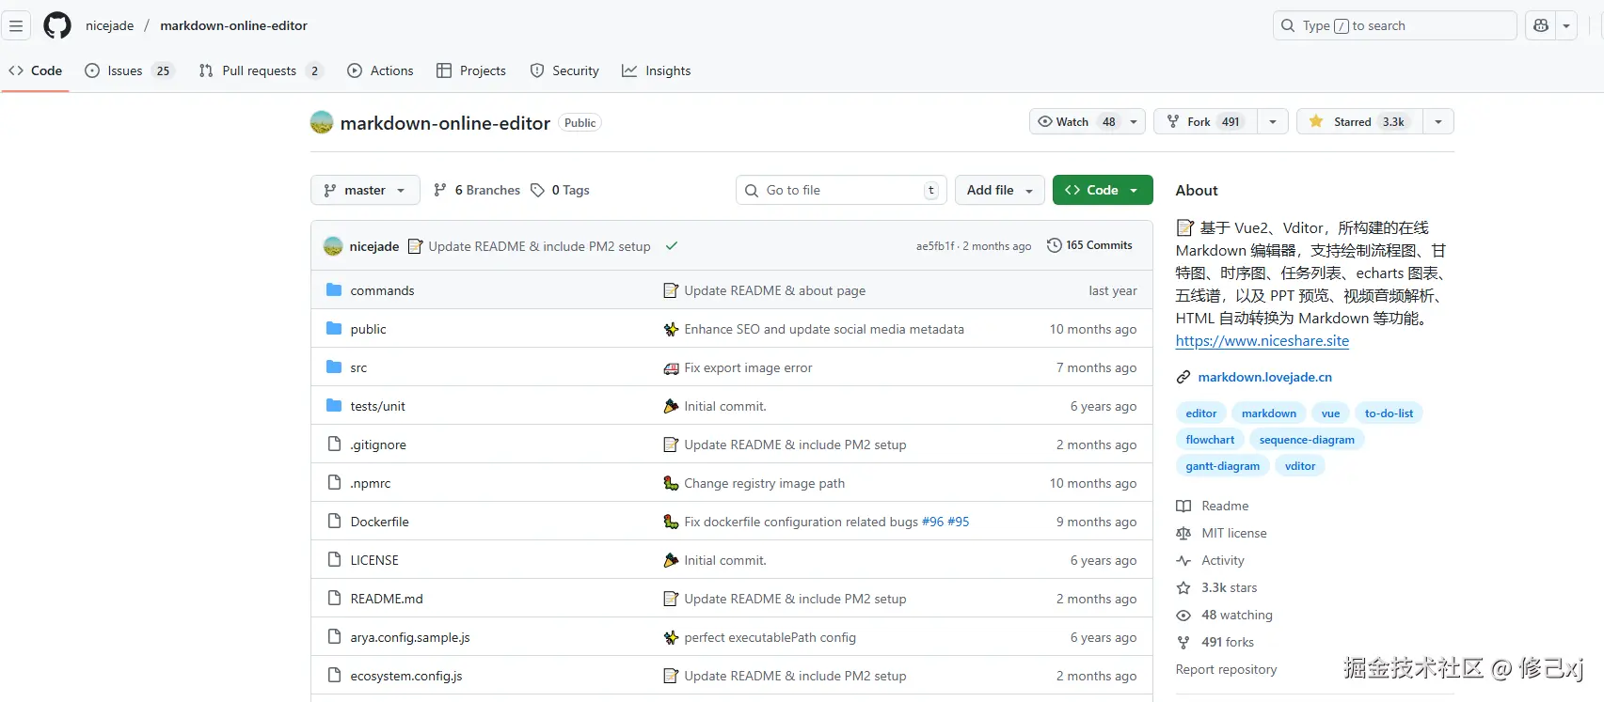Switch to the Pull requests tab
This screenshot has height=702, width=1604.
click(259, 70)
